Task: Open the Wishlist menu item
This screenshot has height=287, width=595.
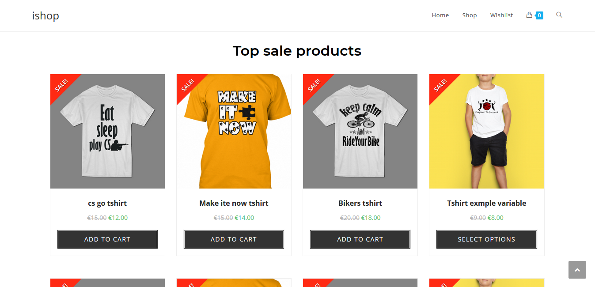Action: 501,15
